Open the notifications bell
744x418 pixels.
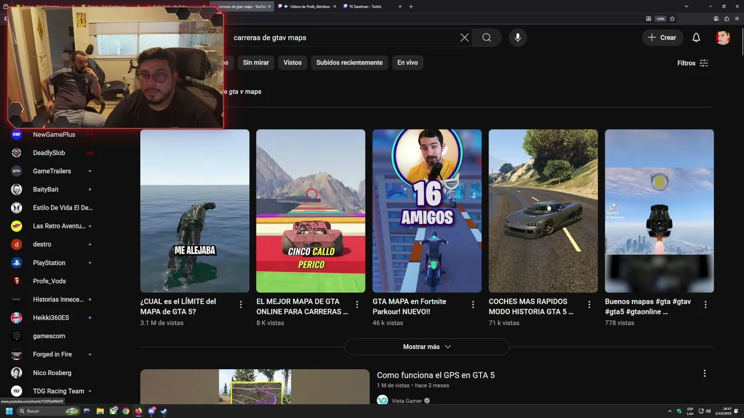click(696, 38)
